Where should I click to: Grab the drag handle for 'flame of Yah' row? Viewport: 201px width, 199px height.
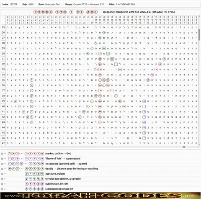(x=2, y=159)
